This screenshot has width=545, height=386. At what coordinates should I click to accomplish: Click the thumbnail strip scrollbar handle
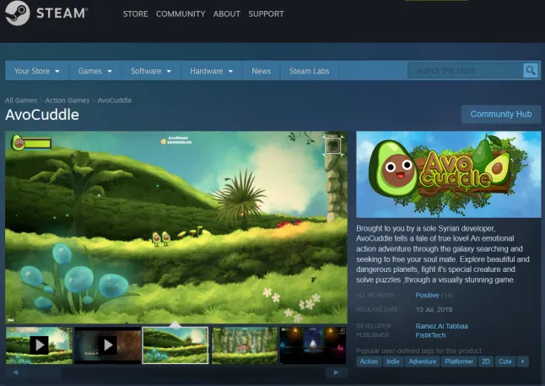(x=41, y=372)
